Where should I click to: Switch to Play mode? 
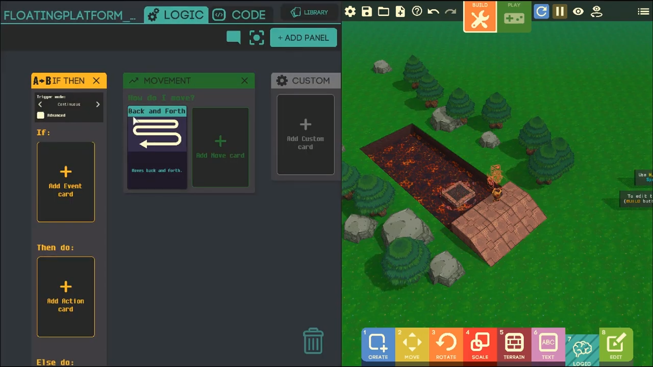coord(514,16)
